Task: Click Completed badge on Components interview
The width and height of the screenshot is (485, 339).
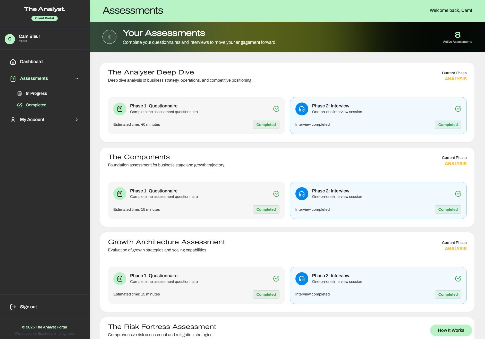Action: coord(448,209)
